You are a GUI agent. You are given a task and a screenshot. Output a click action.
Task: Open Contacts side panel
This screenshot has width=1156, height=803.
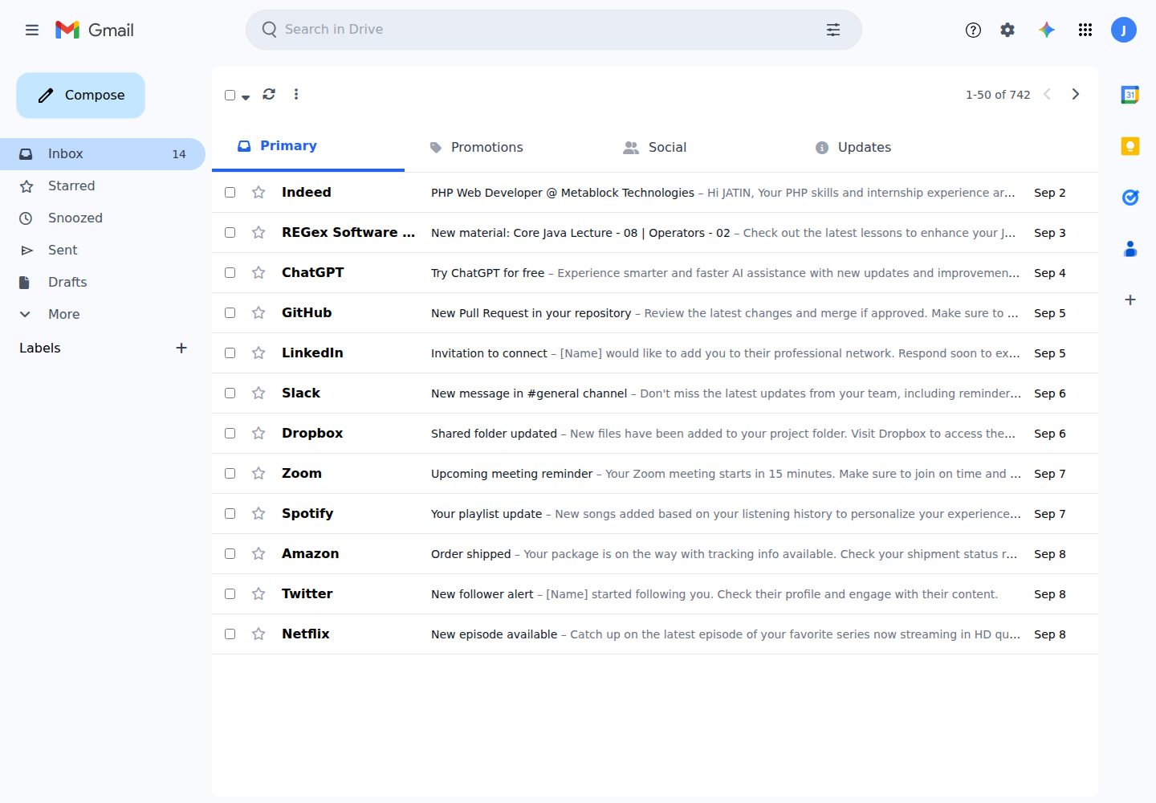coord(1130,249)
